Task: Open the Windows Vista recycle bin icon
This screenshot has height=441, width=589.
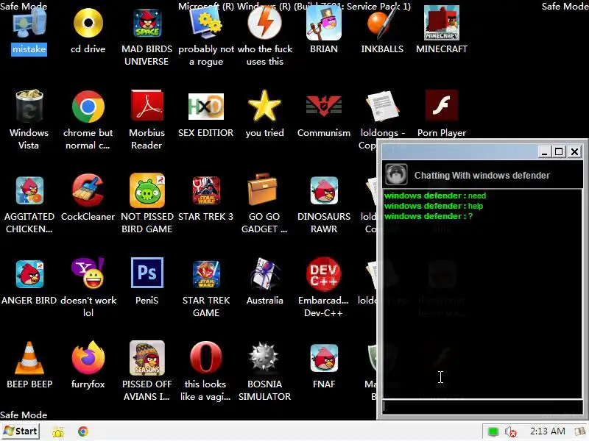Action: (29, 106)
